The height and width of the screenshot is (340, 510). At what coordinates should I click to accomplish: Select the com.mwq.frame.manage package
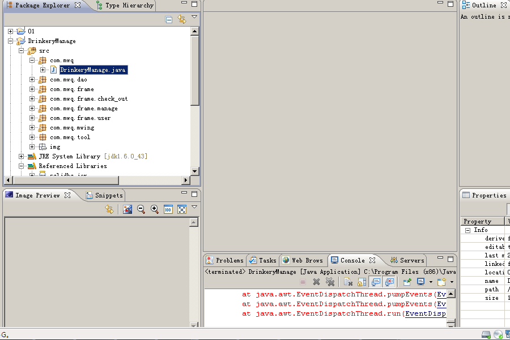(84, 109)
